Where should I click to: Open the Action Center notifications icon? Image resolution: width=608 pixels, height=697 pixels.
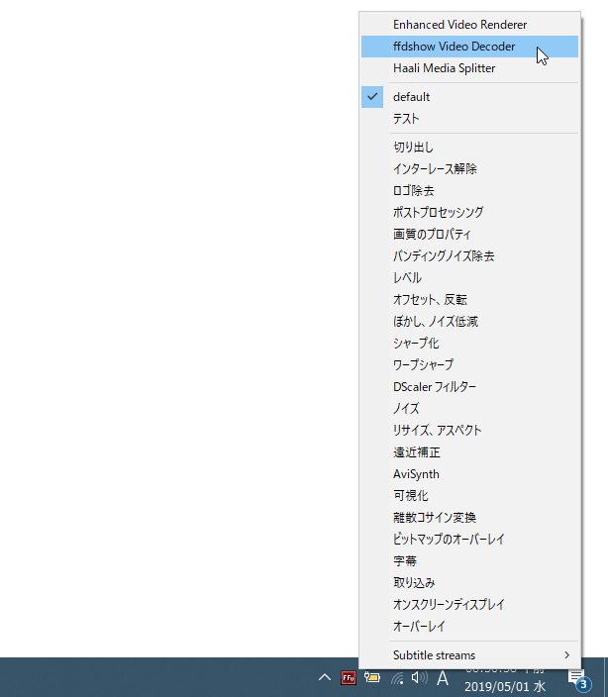click(x=579, y=679)
